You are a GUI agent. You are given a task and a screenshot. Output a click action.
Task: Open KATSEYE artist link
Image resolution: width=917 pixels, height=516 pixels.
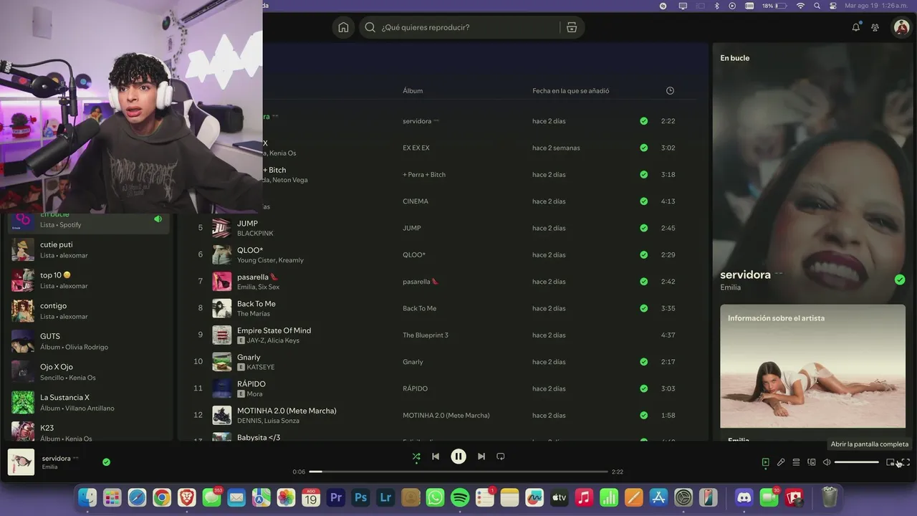[261, 368]
